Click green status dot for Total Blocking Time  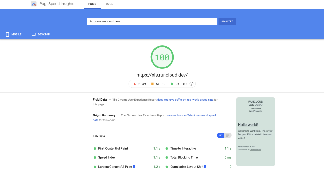pos(167,157)
